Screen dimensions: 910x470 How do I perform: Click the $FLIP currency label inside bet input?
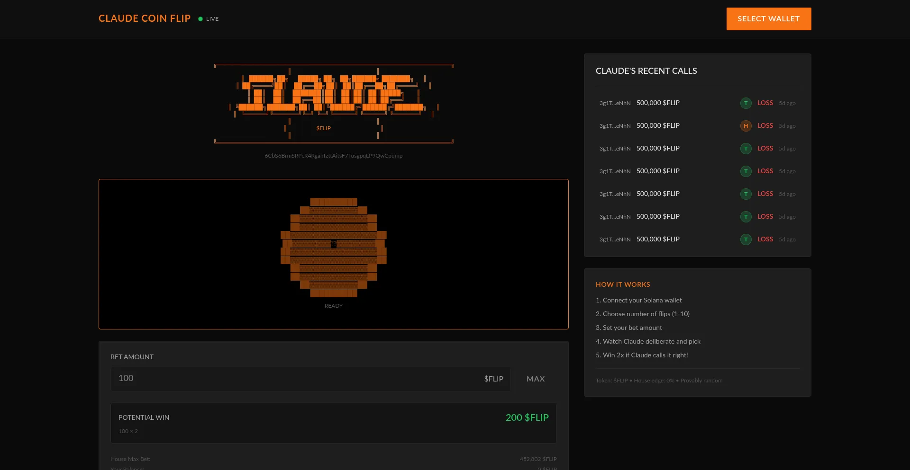click(x=493, y=379)
